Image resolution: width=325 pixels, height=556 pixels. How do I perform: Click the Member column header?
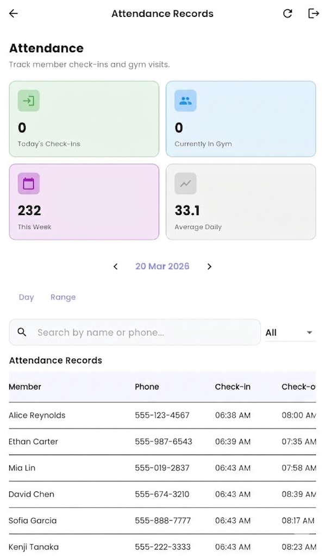(25, 387)
